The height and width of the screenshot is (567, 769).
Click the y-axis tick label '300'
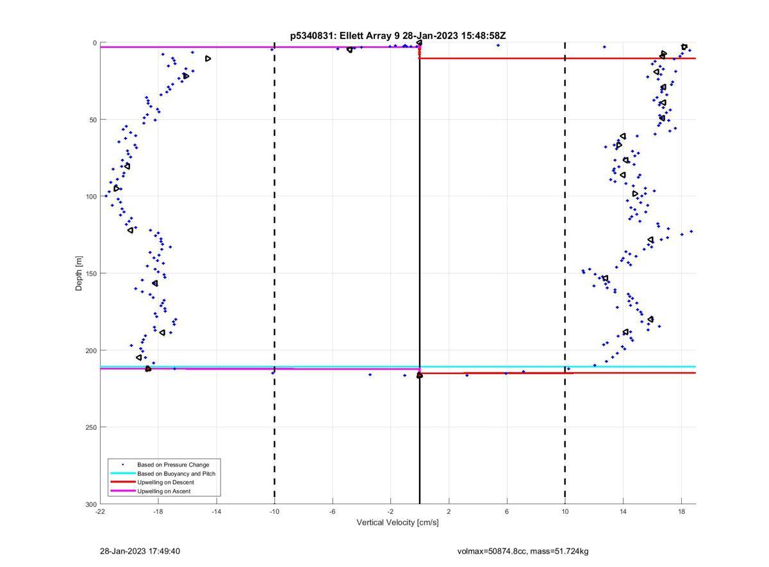(91, 504)
